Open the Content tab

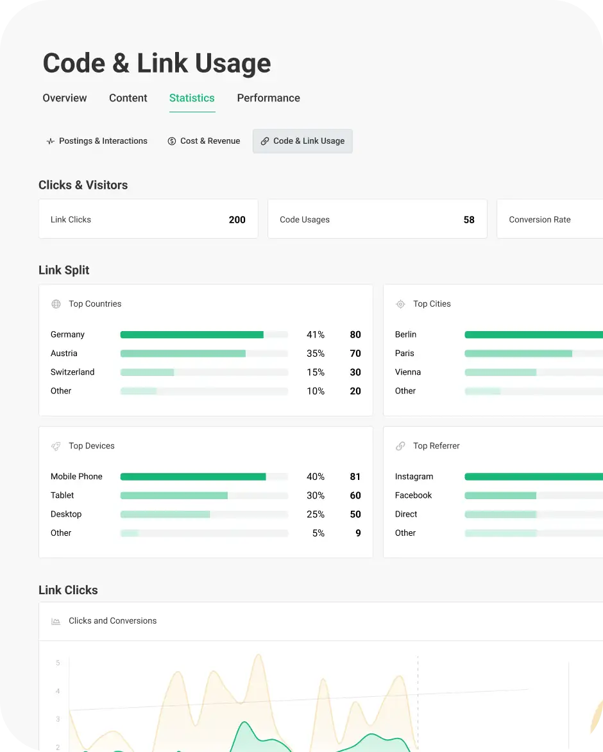coord(128,98)
